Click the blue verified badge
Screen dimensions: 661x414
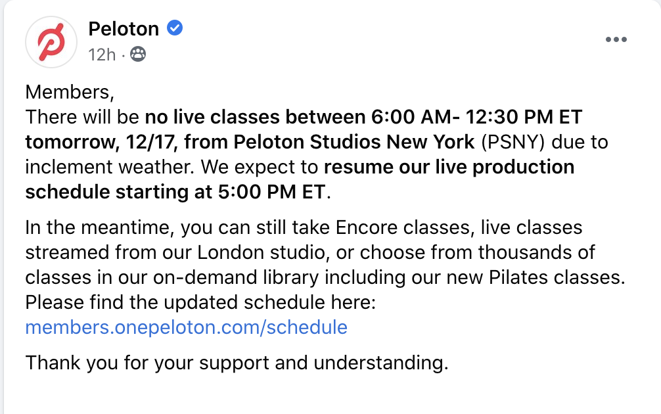click(174, 28)
